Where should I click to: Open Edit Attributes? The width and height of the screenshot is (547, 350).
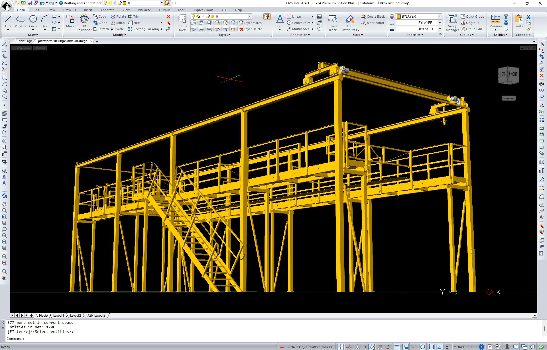coord(350,23)
